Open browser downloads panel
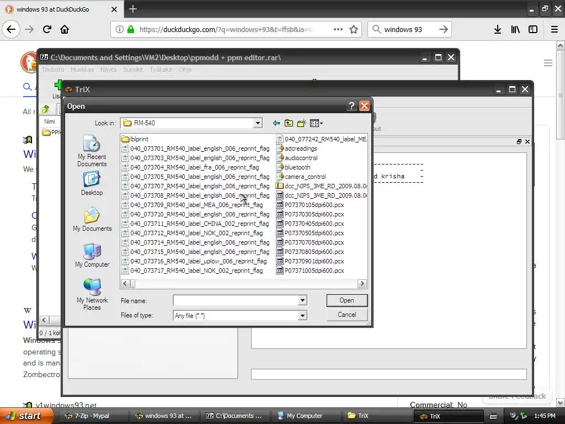The image size is (565, 424). click(x=498, y=29)
